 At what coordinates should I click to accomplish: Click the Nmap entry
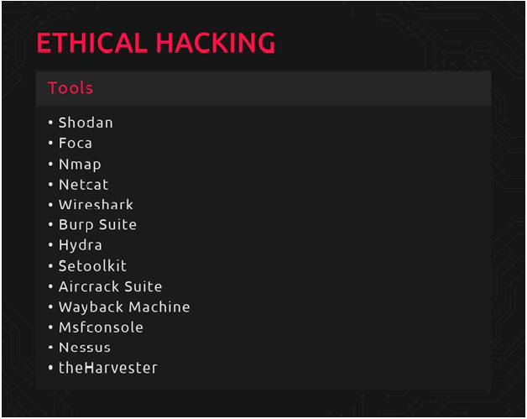click(80, 164)
